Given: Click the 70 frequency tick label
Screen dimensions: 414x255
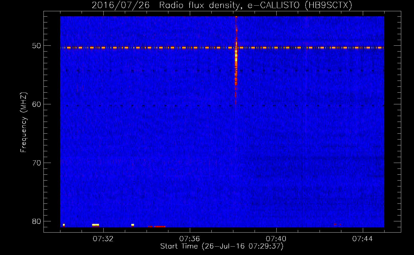Looking at the screenshot, I should click(x=37, y=163).
